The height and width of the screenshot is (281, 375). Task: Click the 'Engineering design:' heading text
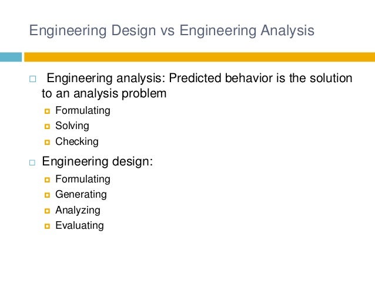pyautogui.click(x=97, y=162)
